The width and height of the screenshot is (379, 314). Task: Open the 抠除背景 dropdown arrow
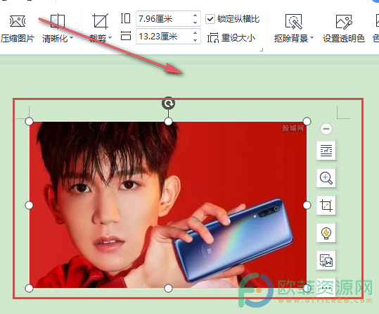[x=311, y=38]
